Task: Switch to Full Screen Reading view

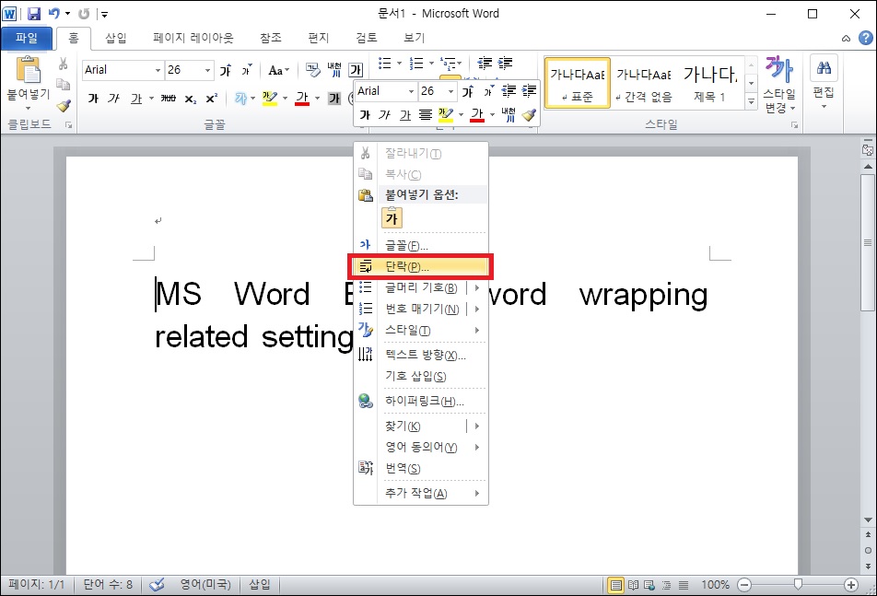Action: pos(633,585)
